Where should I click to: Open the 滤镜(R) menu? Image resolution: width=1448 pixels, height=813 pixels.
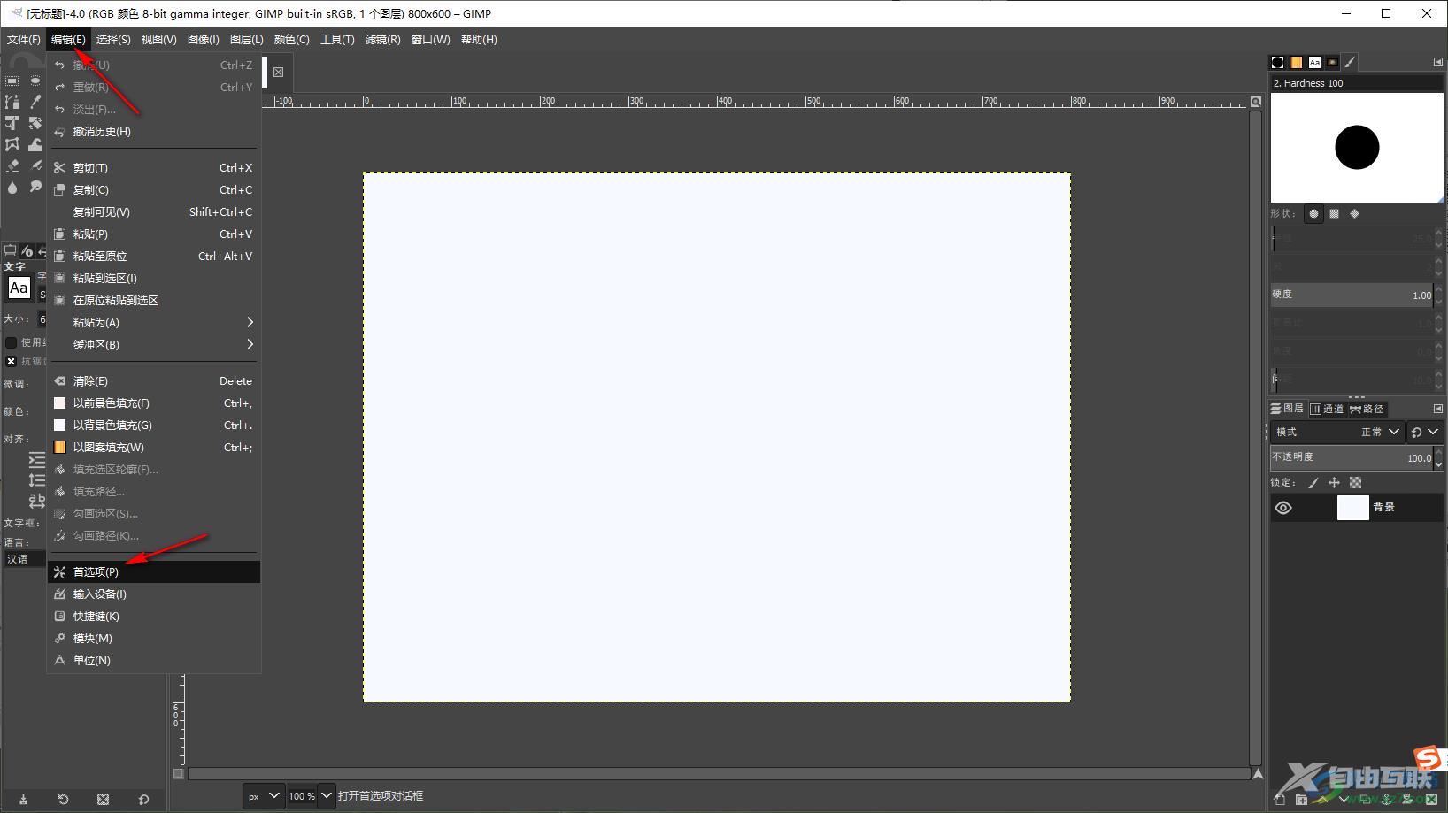(x=382, y=39)
